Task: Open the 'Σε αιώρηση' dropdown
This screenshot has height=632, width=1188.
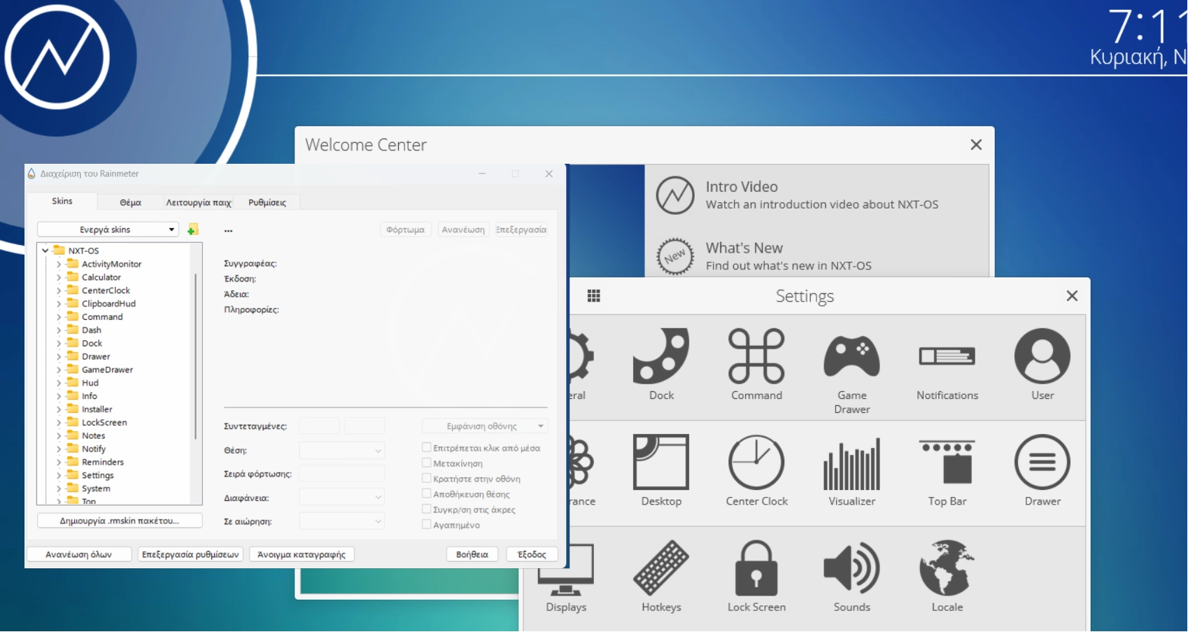Action: tap(342, 521)
